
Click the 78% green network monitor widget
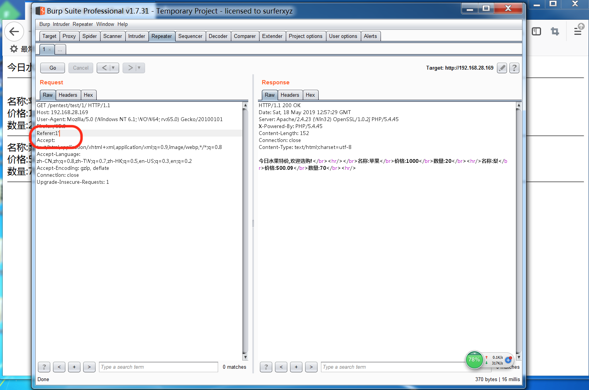[x=474, y=360]
